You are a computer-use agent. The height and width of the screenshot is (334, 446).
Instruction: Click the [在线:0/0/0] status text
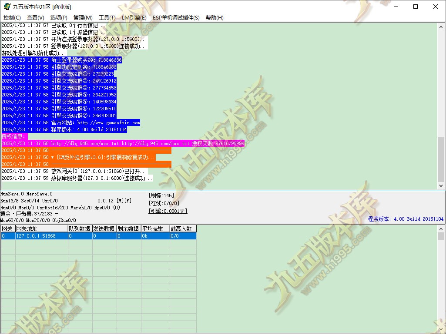(x=164, y=203)
